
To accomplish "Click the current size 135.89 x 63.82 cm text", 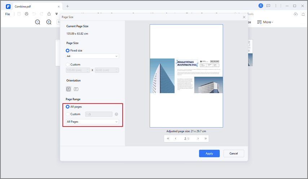I will pyautogui.click(x=77, y=34).
